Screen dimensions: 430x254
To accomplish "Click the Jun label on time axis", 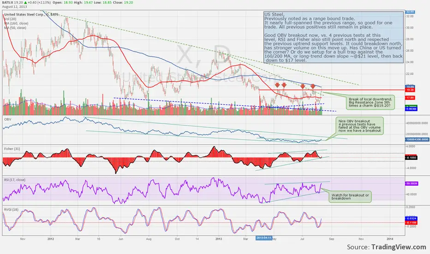I will pyautogui.click(x=121, y=239).
